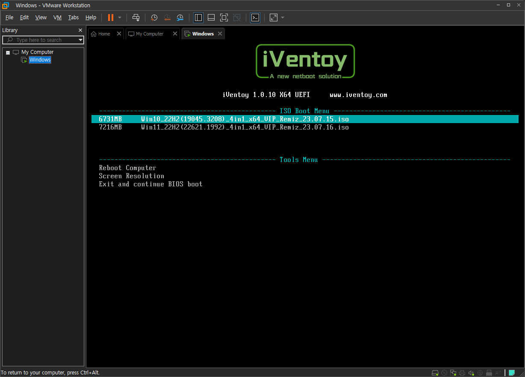
Task: Revert the virtual machine to its snapshot
Action: (x=167, y=18)
